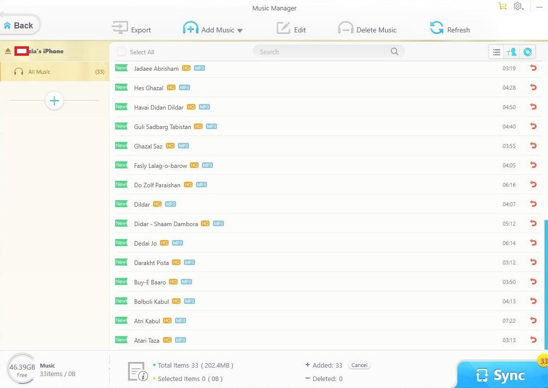Click the vertical scrollbar thumb
Viewport: 548px width, 388px height.
pyautogui.click(x=546, y=284)
